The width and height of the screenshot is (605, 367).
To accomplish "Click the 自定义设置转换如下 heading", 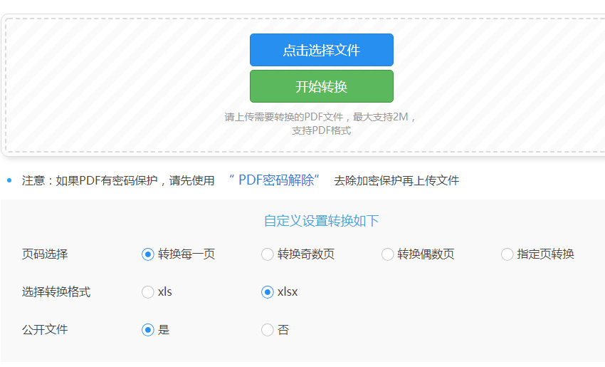I will pos(322,221).
